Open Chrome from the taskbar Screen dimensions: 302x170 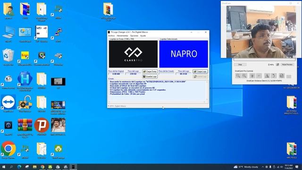(42, 167)
